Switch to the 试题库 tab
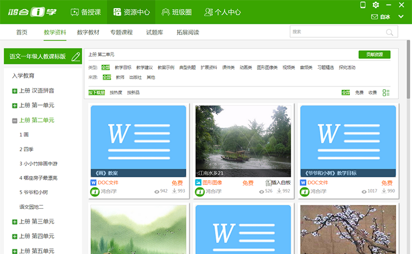Viewport: 412px width, 254px height. [x=155, y=32]
